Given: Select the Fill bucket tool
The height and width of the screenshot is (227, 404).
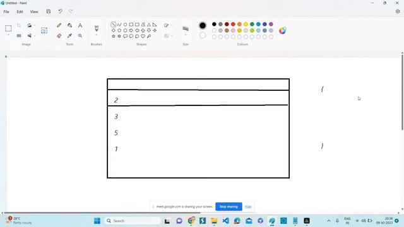Looking at the screenshot, I should tap(69, 25).
